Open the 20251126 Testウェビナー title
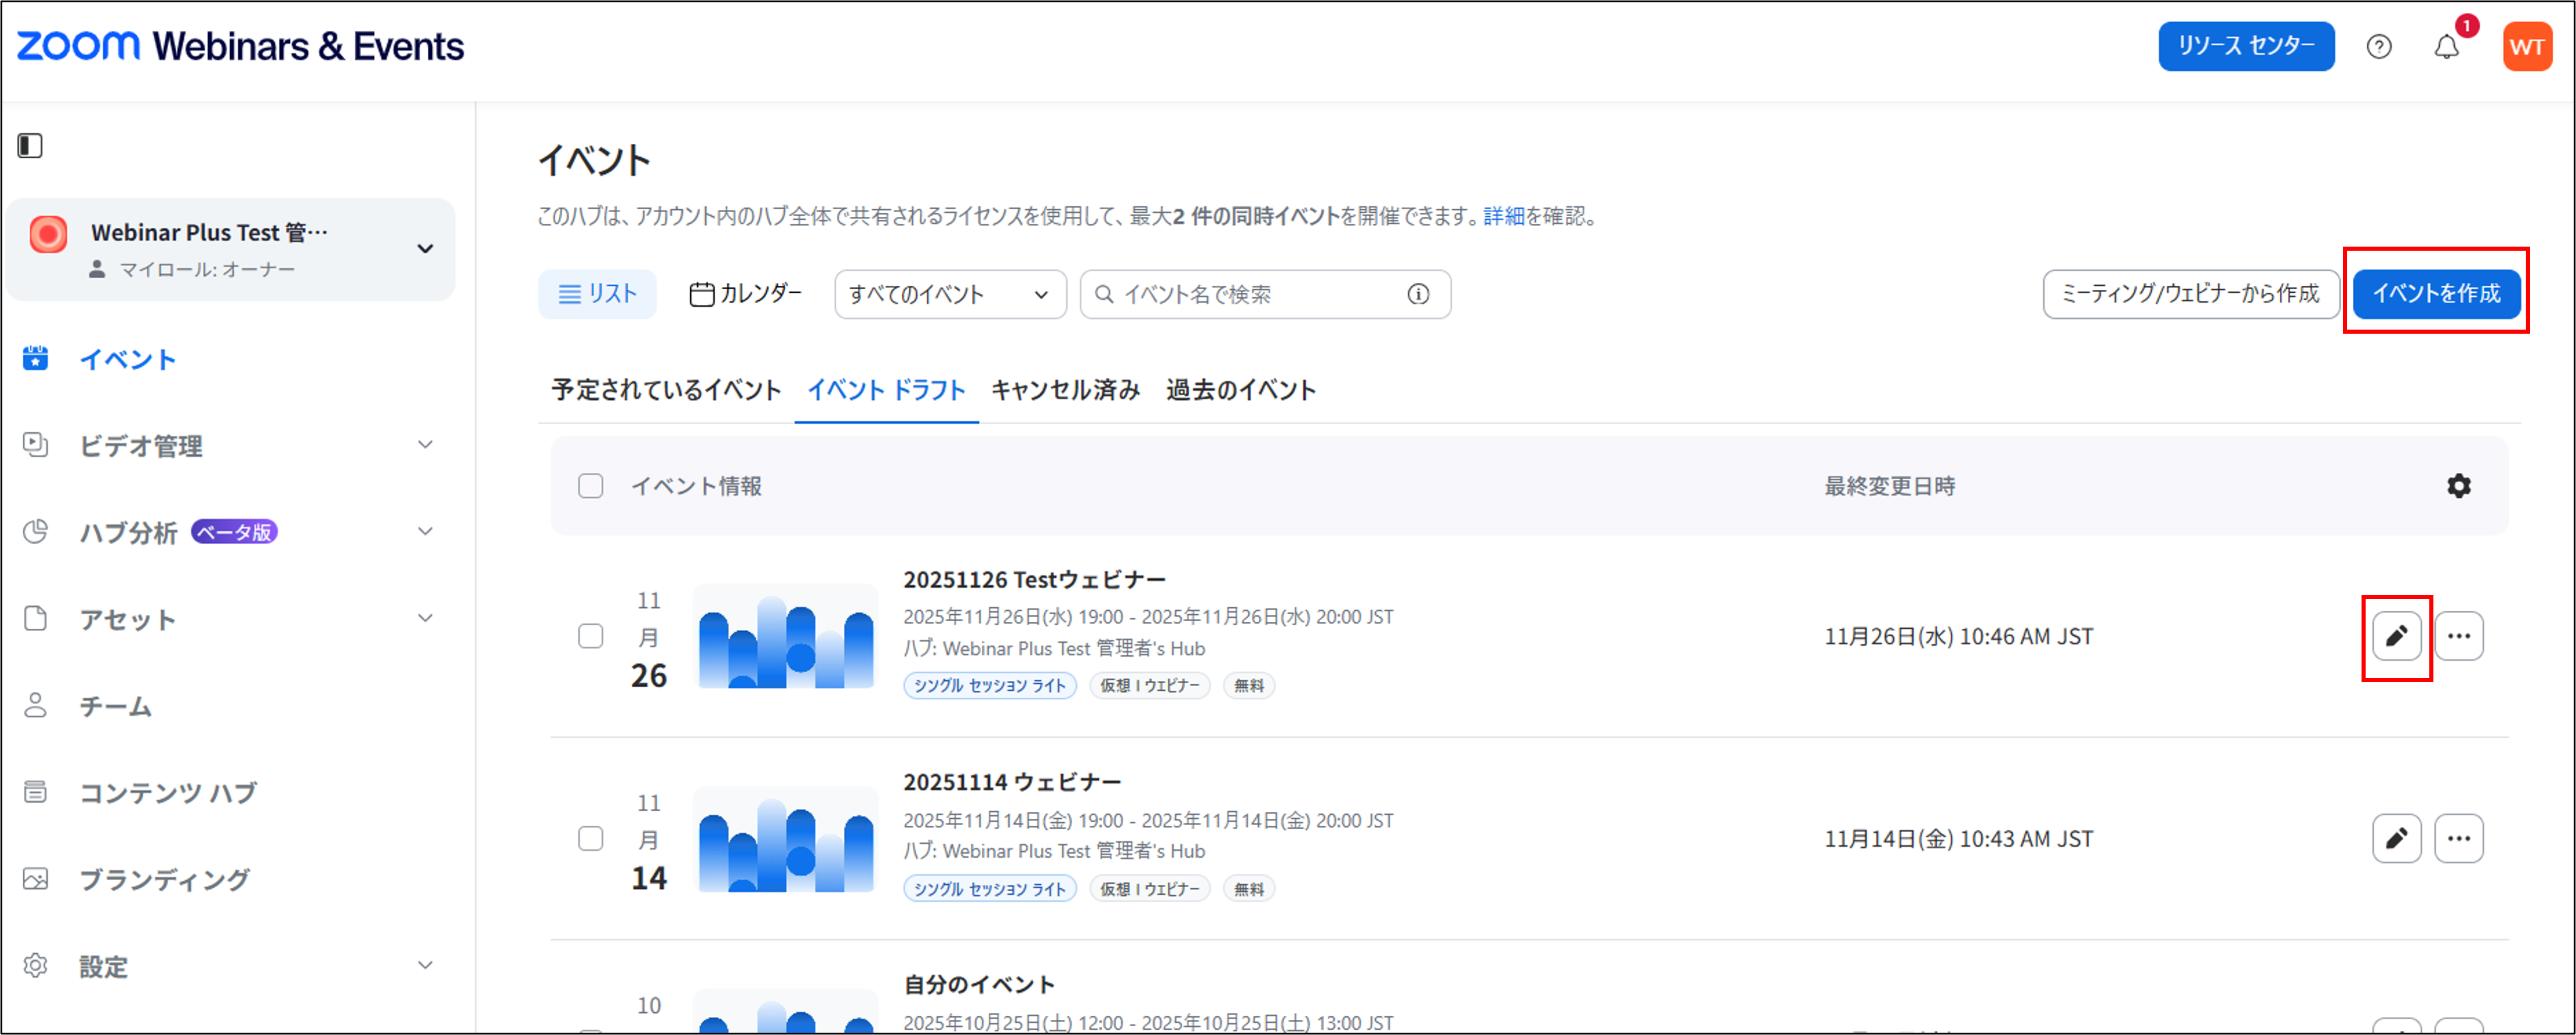 [x=1034, y=580]
